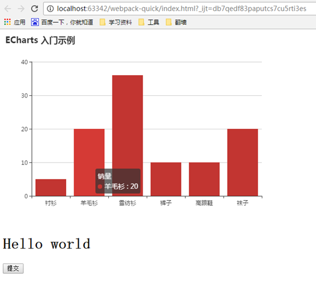316x285 pixels.
Task: Click the 高跟鞋 bar in chart
Action: coord(204,179)
